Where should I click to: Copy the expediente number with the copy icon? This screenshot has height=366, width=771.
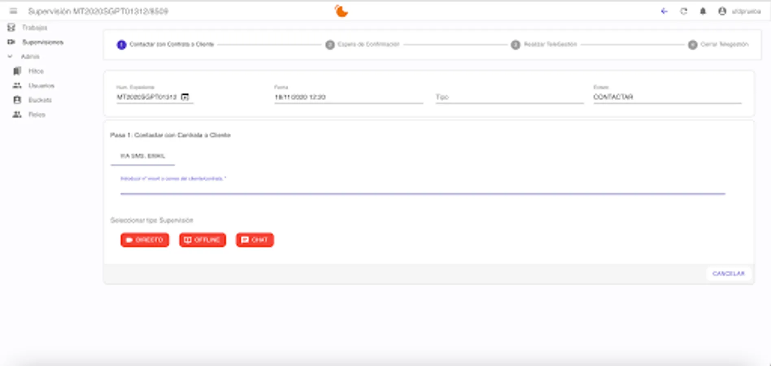tap(185, 97)
